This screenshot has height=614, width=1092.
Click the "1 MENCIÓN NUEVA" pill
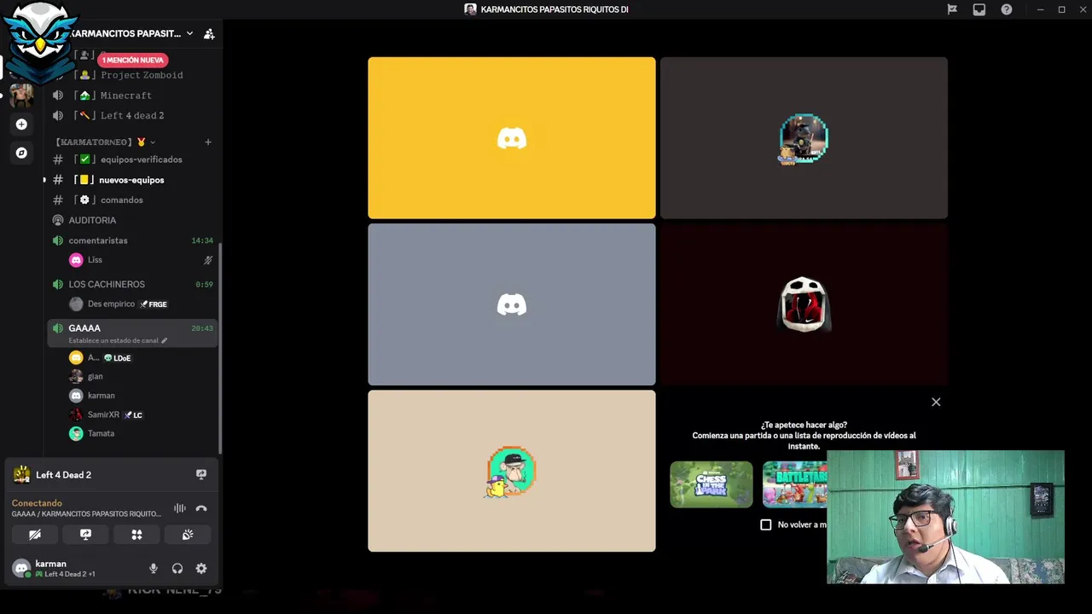133,60
